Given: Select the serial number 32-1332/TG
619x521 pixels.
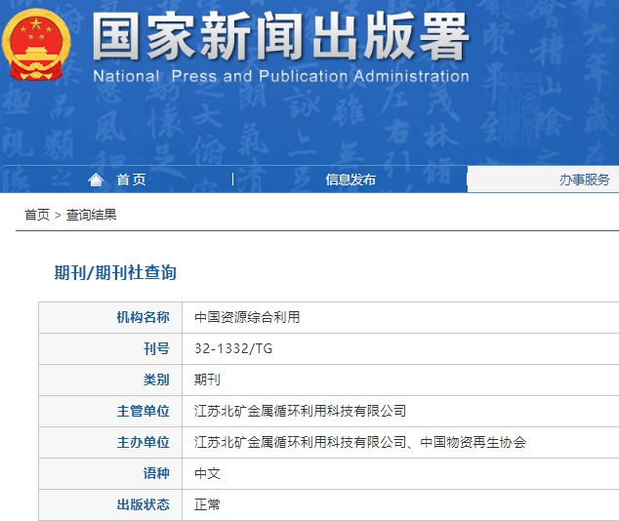Looking at the screenshot, I should (233, 348).
